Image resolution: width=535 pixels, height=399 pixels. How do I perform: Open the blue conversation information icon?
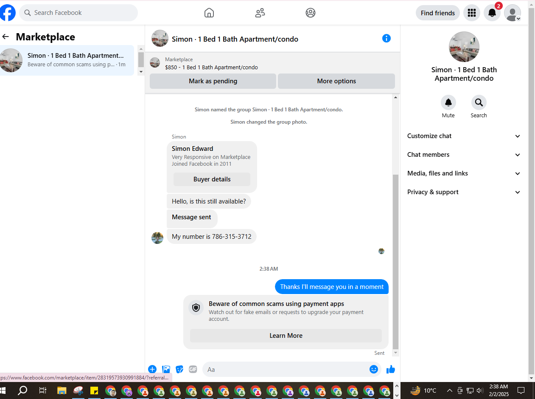click(x=387, y=38)
